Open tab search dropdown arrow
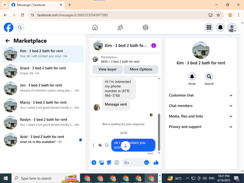This screenshot has width=244, height=183. 5,5
